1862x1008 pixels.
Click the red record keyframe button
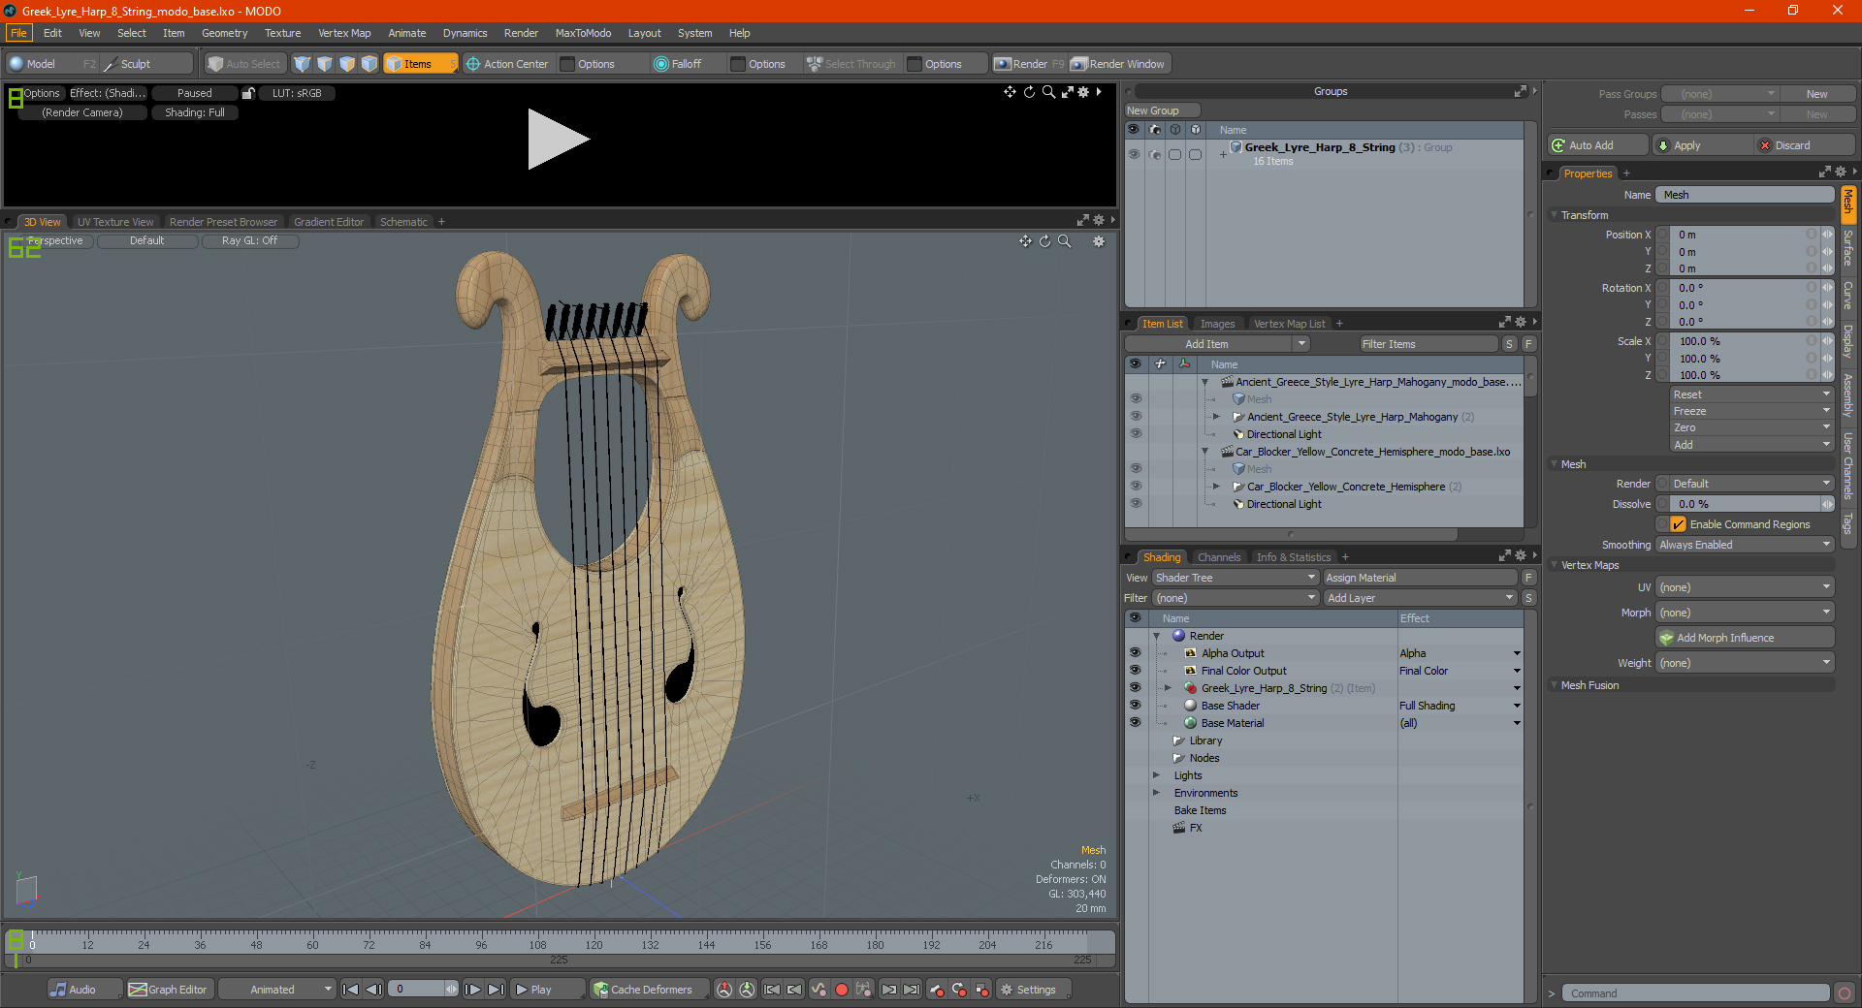pyautogui.click(x=842, y=990)
